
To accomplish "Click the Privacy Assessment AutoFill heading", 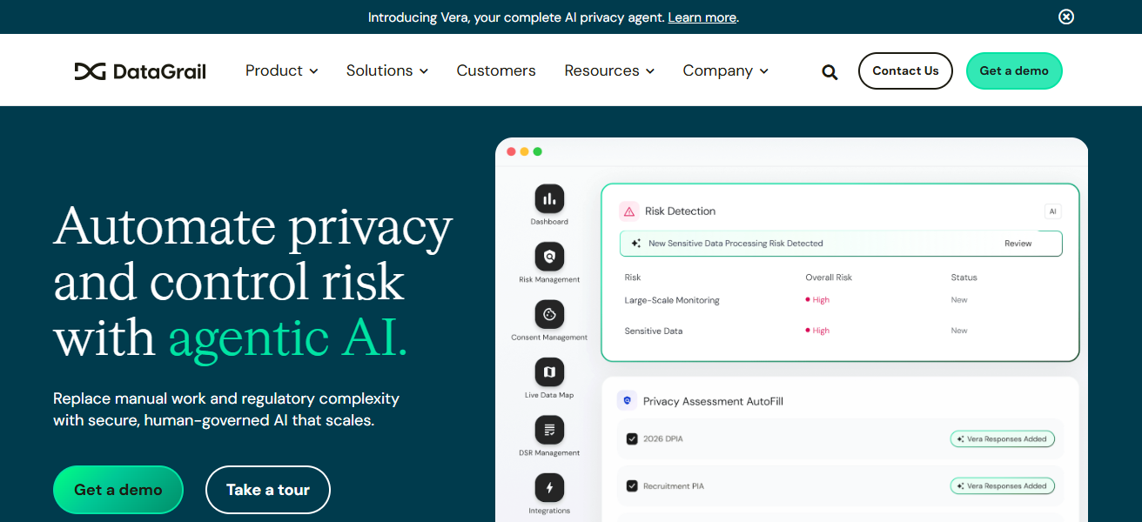I will 713,402.
